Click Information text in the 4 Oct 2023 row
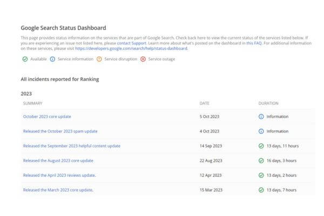Screen dimensions: 324x216 [278, 131]
